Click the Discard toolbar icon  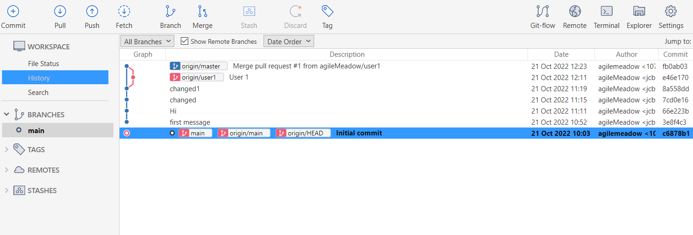[296, 11]
